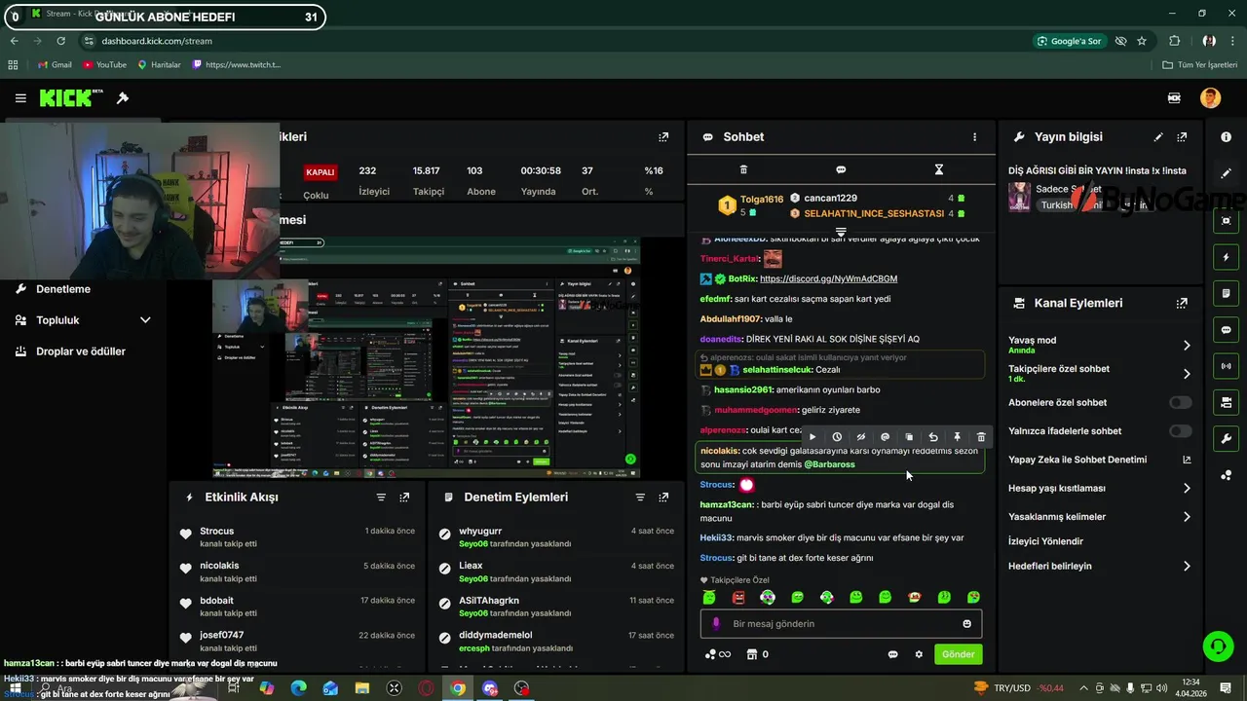Click chat bubble icon beside the settings gear
Screen dimensions: 1247x701
tap(892, 654)
